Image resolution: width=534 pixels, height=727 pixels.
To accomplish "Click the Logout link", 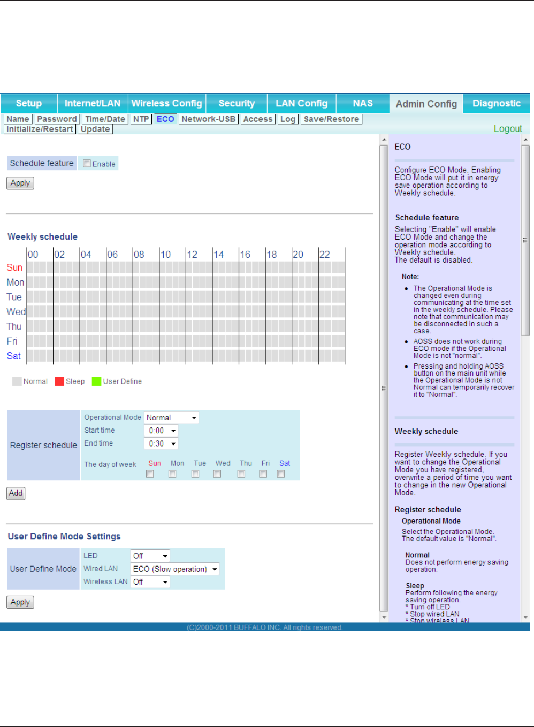I will pyautogui.click(x=508, y=128).
